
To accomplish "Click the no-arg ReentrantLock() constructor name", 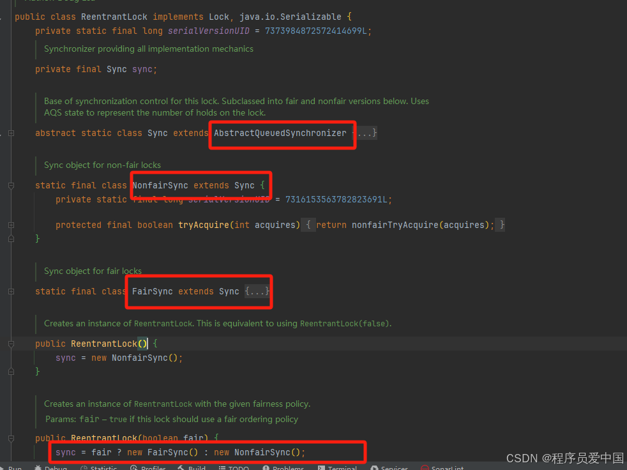I will pos(104,344).
